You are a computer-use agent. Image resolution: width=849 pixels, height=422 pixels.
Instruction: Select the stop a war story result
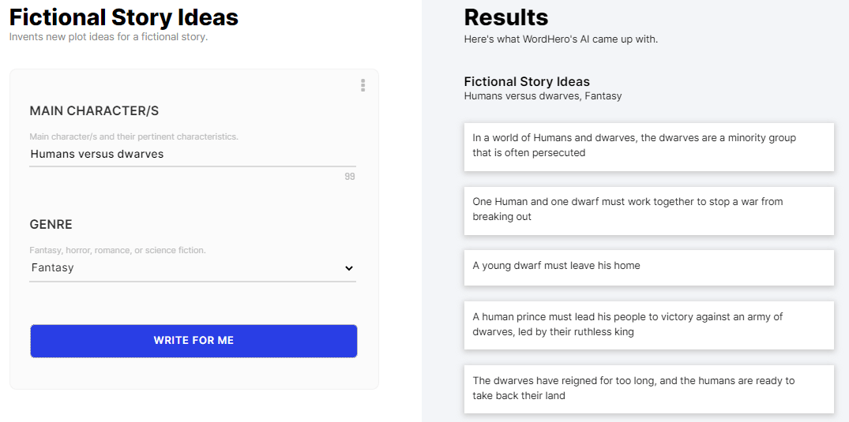pos(648,210)
